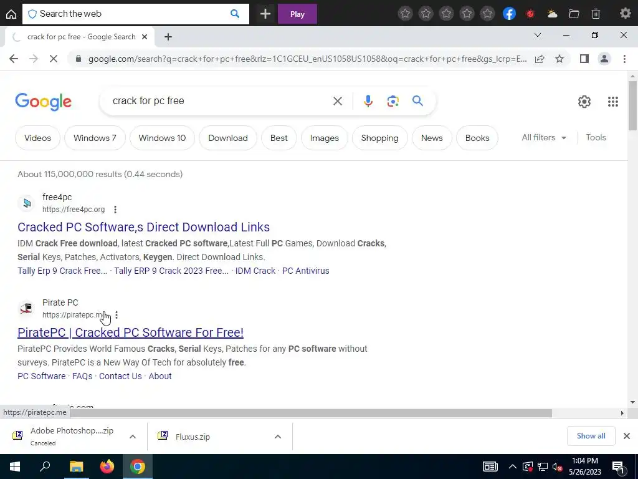The height and width of the screenshot is (479, 638).
Task: Bookmark this page with star icon
Action: pyautogui.click(x=559, y=59)
